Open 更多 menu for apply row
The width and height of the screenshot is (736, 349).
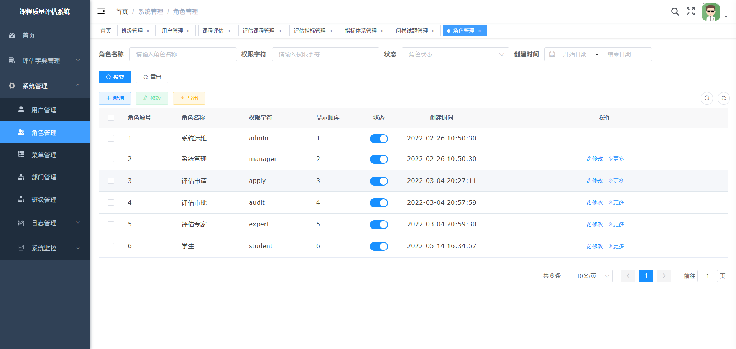pyautogui.click(x=616, y=181)
